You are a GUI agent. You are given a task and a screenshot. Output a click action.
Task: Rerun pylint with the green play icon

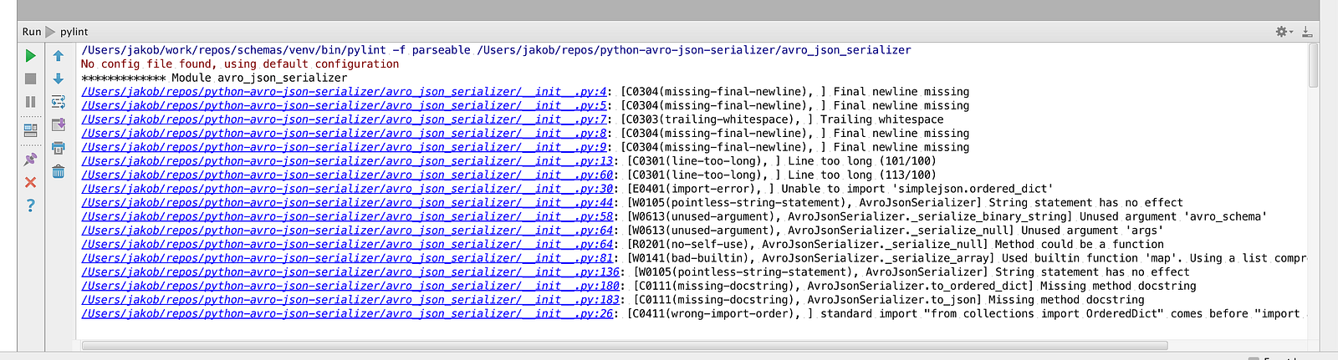(30, 56)
